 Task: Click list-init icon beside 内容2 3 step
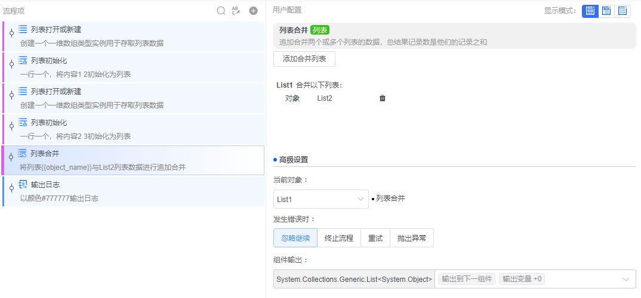coord(23,122)
